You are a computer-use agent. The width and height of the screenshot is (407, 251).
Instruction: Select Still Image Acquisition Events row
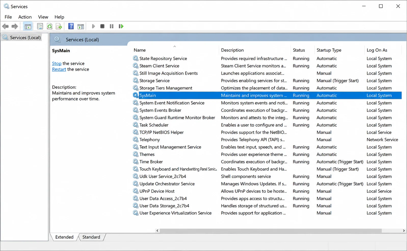point(267,73)
